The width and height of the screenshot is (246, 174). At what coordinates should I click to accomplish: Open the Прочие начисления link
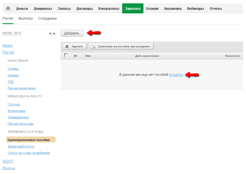(22, 88)
